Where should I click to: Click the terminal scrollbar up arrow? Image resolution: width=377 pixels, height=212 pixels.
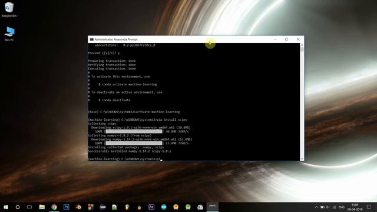click(x=302, y=45)
